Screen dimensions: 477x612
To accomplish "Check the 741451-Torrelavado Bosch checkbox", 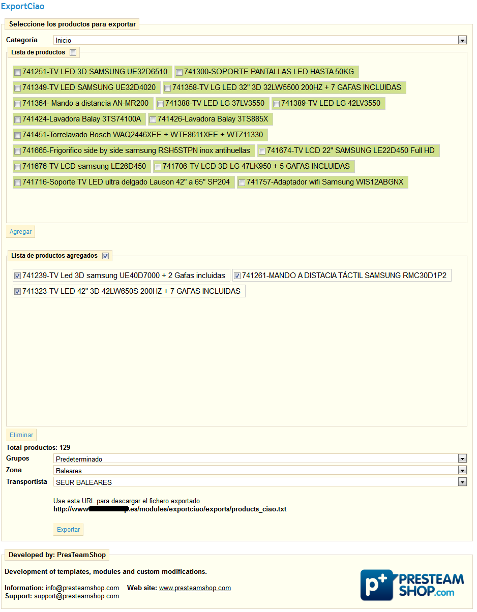I will coord(18,135).
